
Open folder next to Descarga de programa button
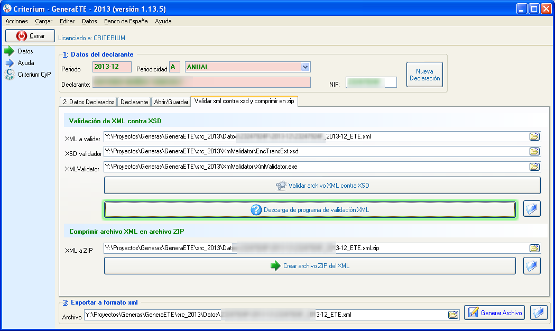(532, 209)
